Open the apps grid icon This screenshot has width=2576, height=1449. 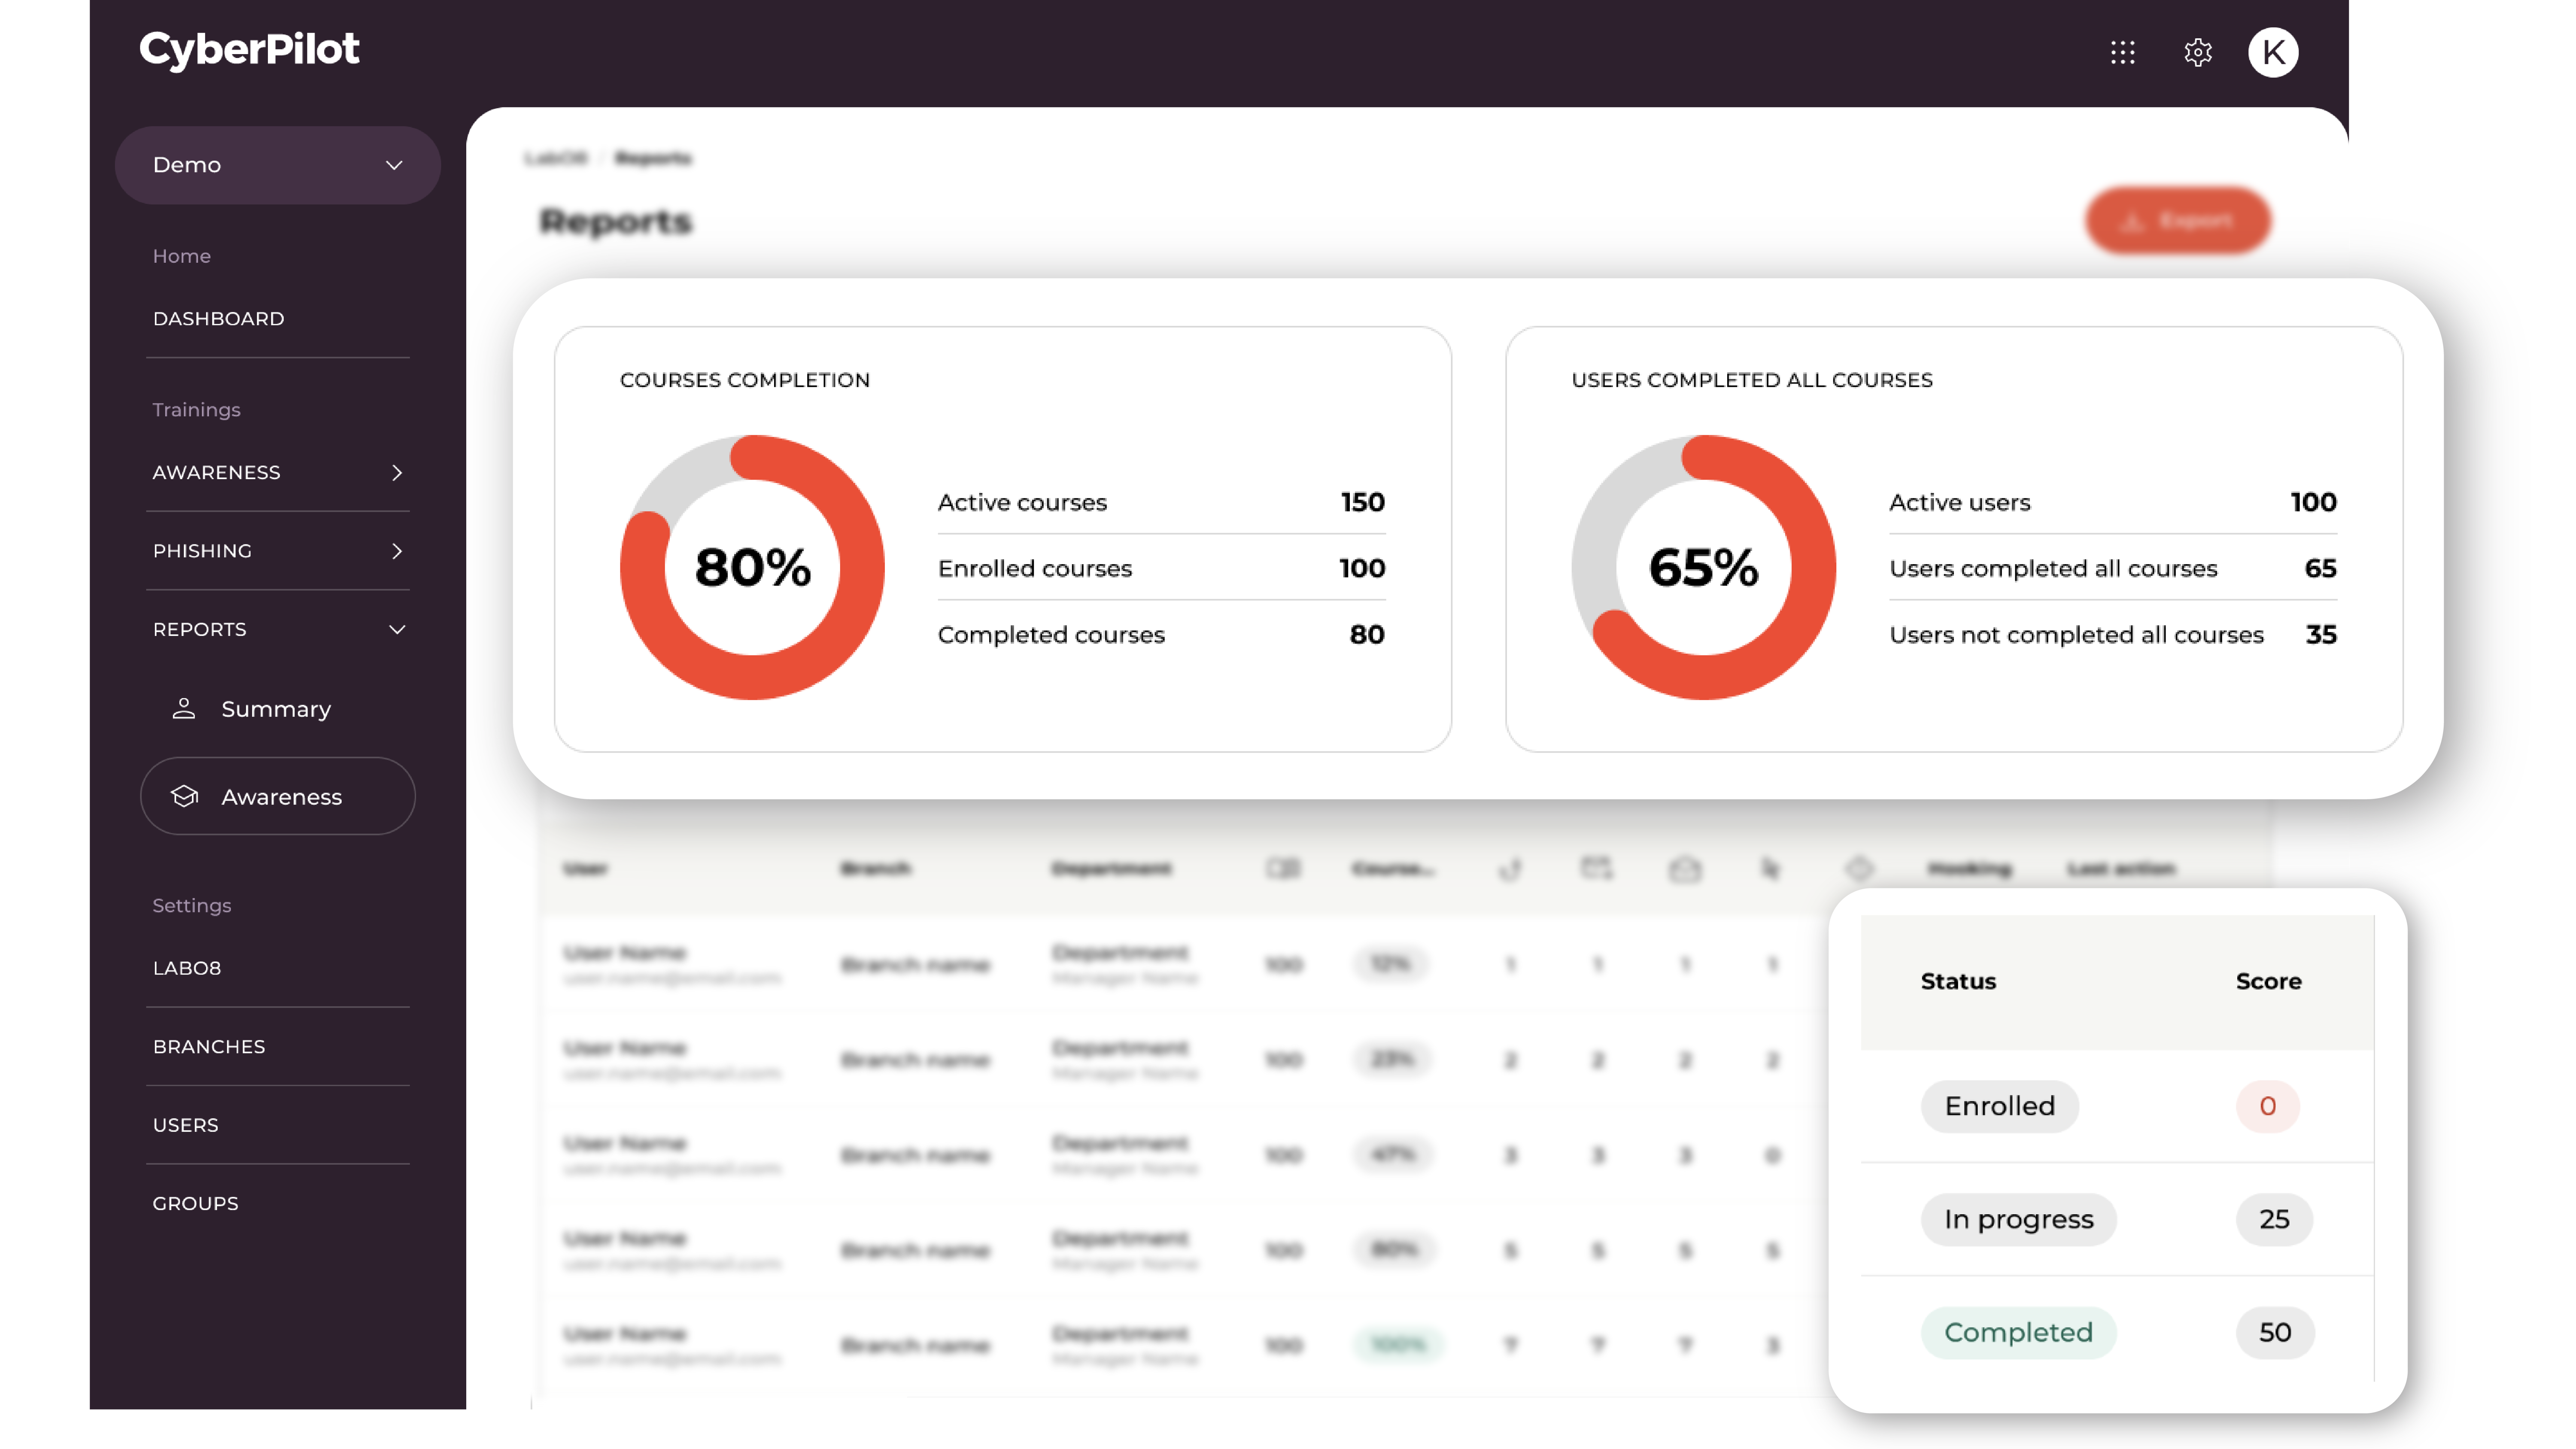pos(2122,52)
